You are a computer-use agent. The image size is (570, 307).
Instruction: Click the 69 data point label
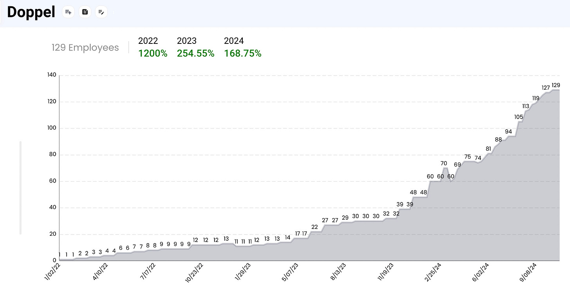point(457,164)
